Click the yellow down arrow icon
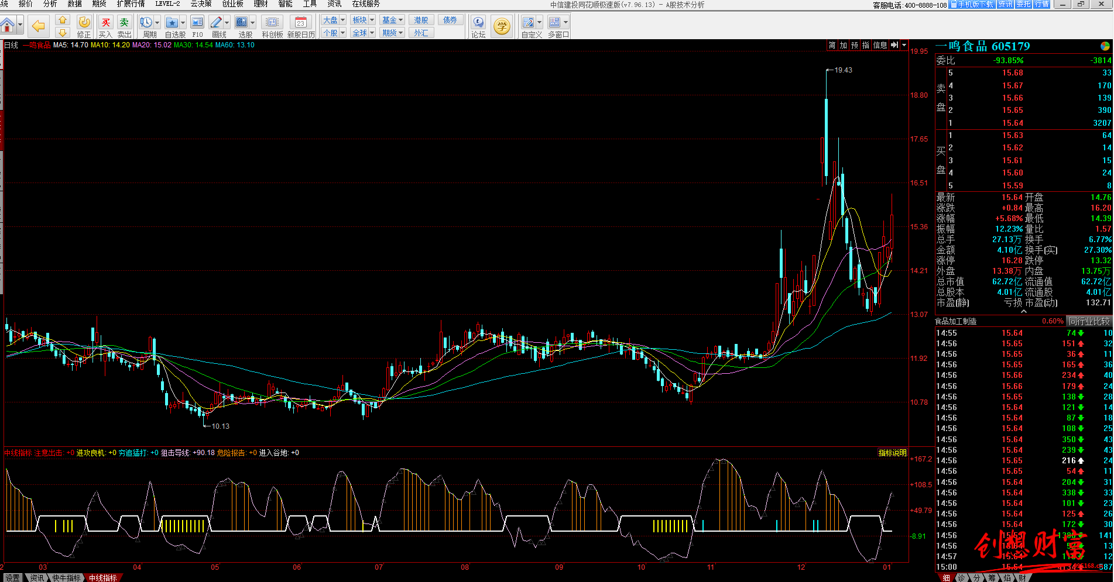The image size is (1114, 582). pos(63,32)
